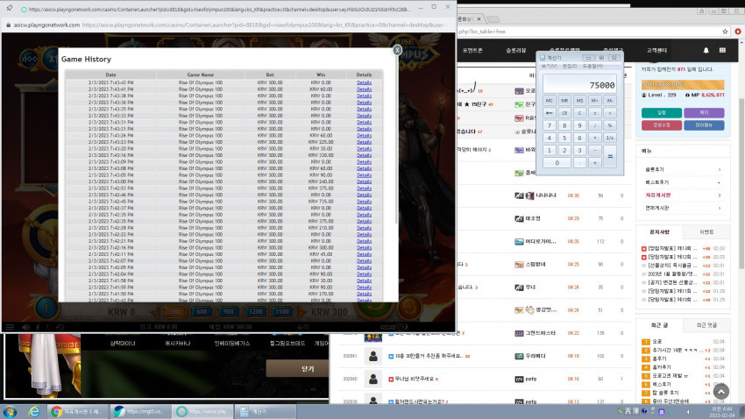Click the brown 닫기 button on the back page
745x419 pixels.
point(297,369)
